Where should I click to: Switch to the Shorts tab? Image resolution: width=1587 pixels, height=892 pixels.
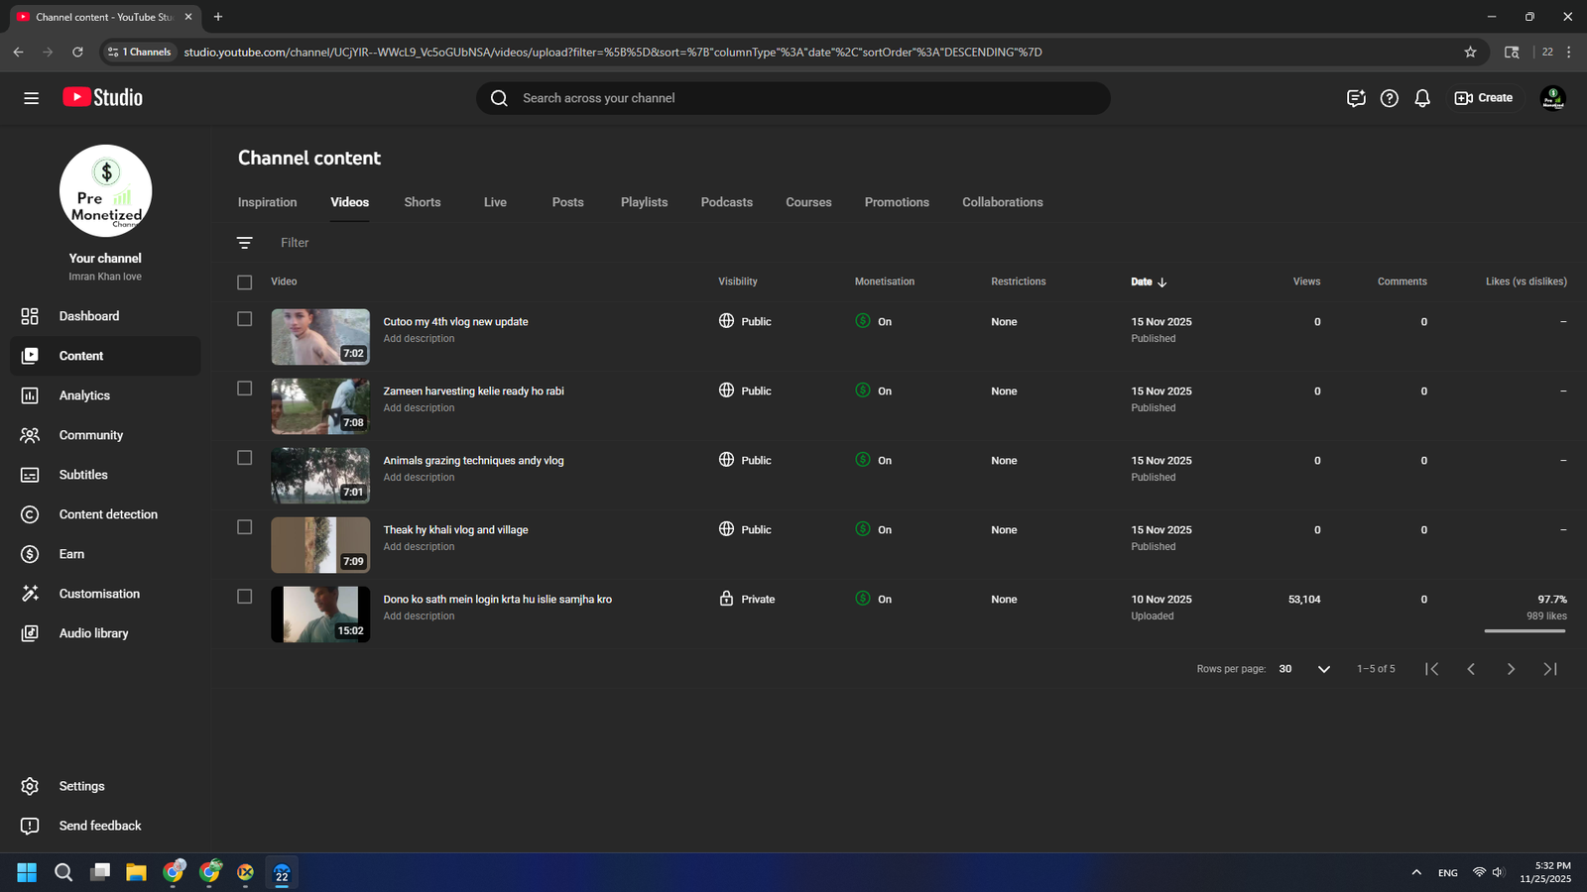[x=422, y=202]
